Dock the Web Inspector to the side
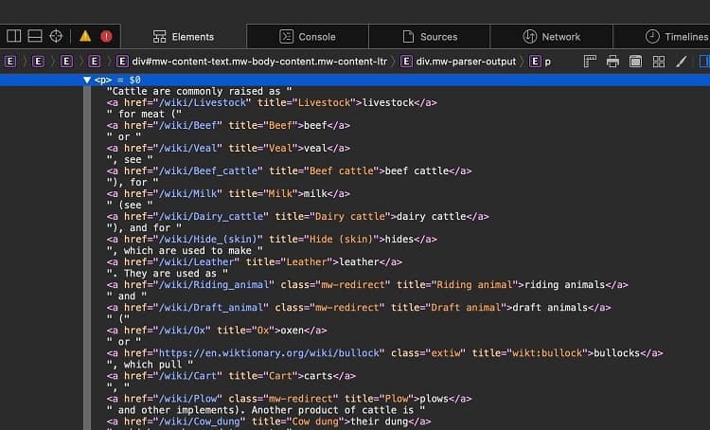The height and width of the screenshot is (430, 710). [x=13, y=36]
